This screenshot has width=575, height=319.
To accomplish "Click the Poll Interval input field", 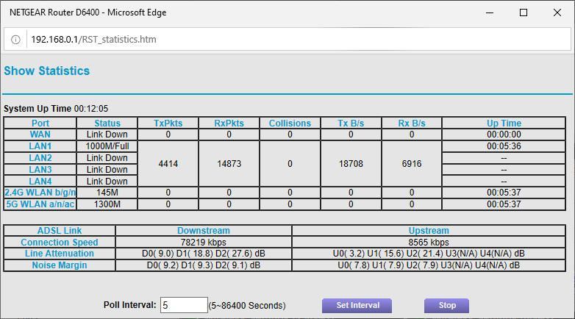I will [x=184, y=305].
